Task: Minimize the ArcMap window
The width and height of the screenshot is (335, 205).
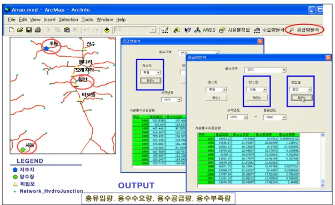Action: (312, 10)
